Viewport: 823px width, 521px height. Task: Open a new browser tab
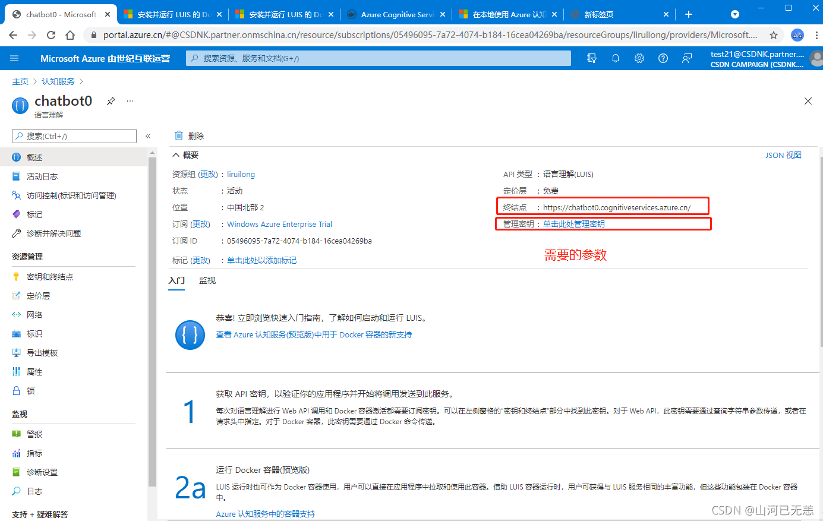(689, 14)
